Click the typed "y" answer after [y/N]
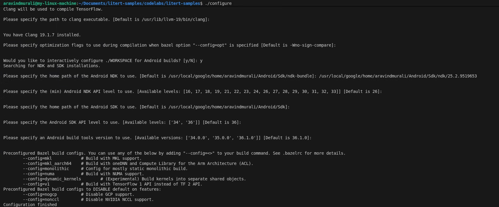Screen dimensions: 499x207 (x=201, y=61)
